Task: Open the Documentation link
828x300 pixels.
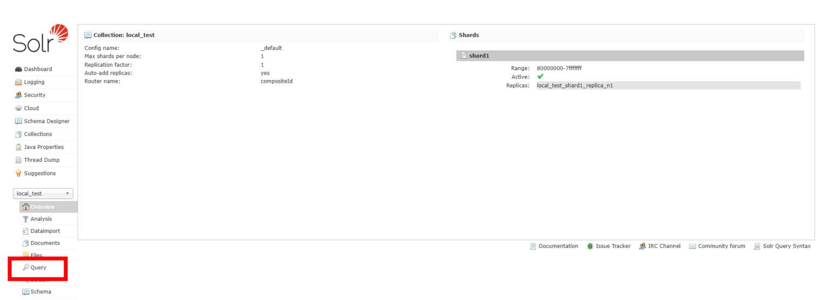Action: pyautogui.click(x=558, y=246)
